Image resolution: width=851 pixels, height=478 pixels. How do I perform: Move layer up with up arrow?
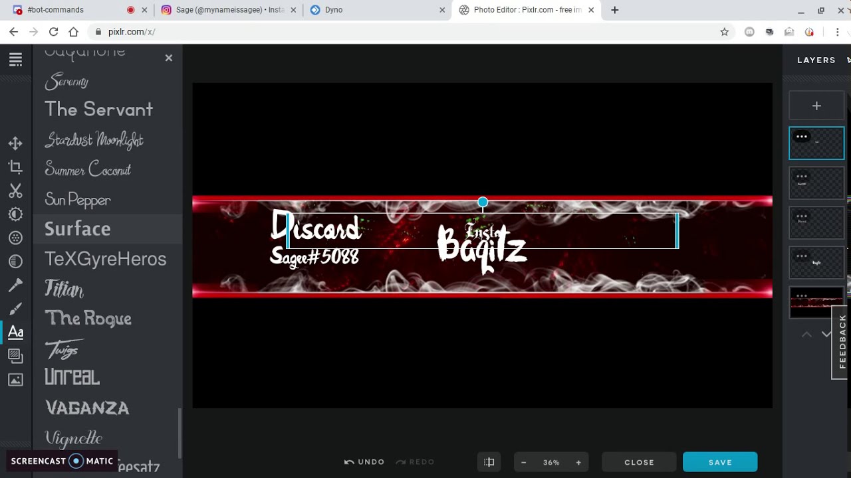806,335
